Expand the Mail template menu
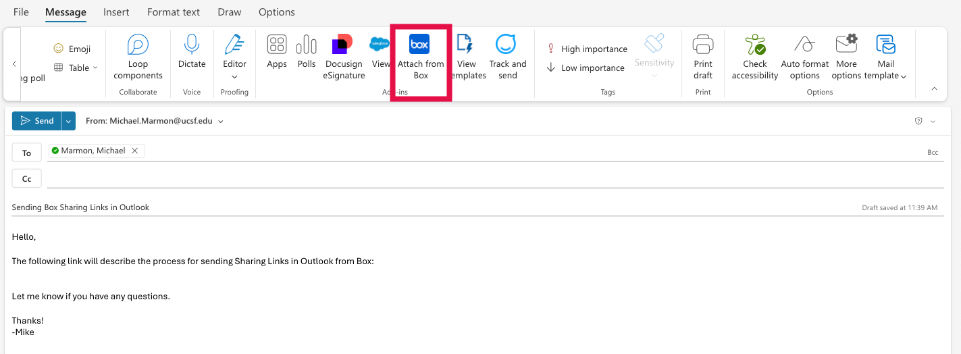 click(885, 57)
